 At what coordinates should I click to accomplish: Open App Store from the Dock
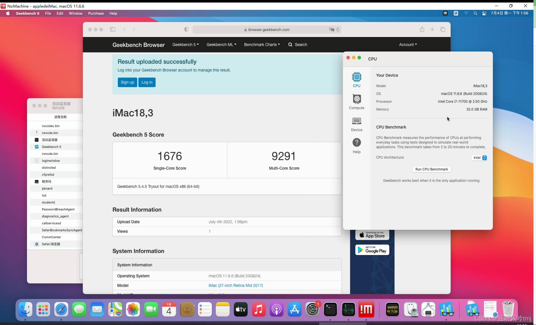click(x=294, y=309)
